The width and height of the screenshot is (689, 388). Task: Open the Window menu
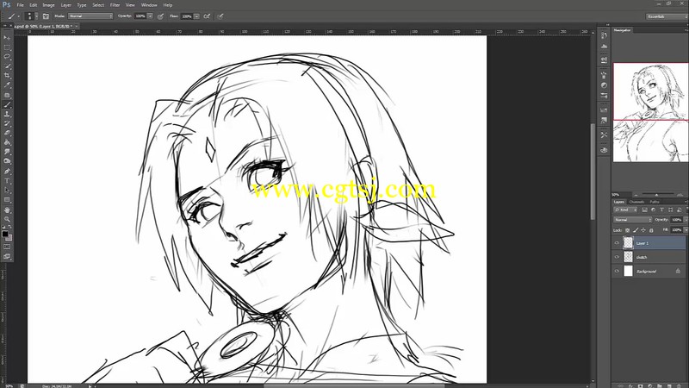pos(149,5)
